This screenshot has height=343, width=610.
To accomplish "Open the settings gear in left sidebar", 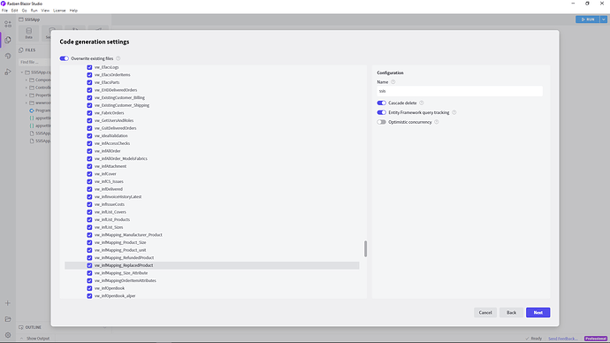I will 8,335.
